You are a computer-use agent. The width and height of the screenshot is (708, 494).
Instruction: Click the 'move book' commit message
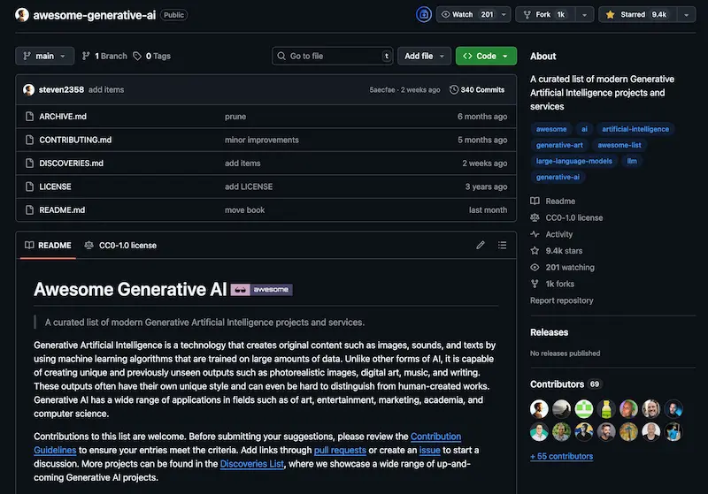point(245,210)
